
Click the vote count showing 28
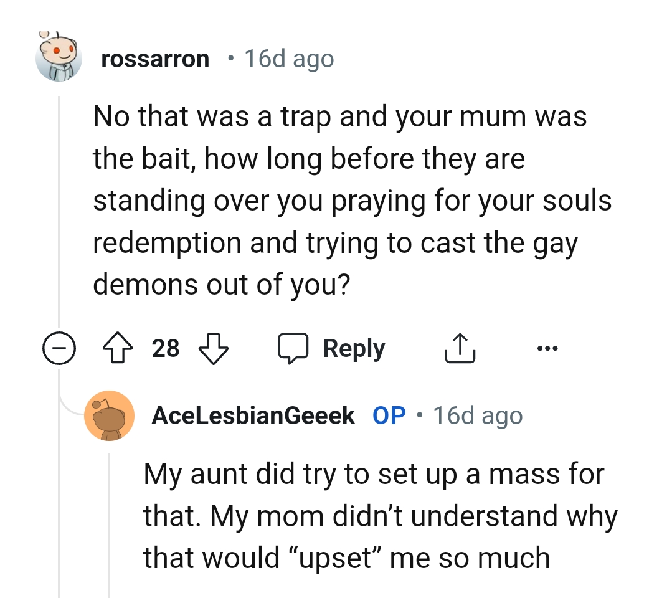[x=164, y=348]
